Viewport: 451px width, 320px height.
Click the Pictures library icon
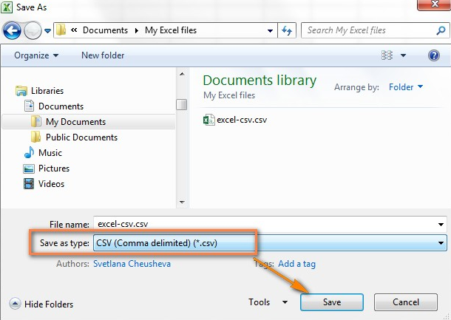point(29,168)
